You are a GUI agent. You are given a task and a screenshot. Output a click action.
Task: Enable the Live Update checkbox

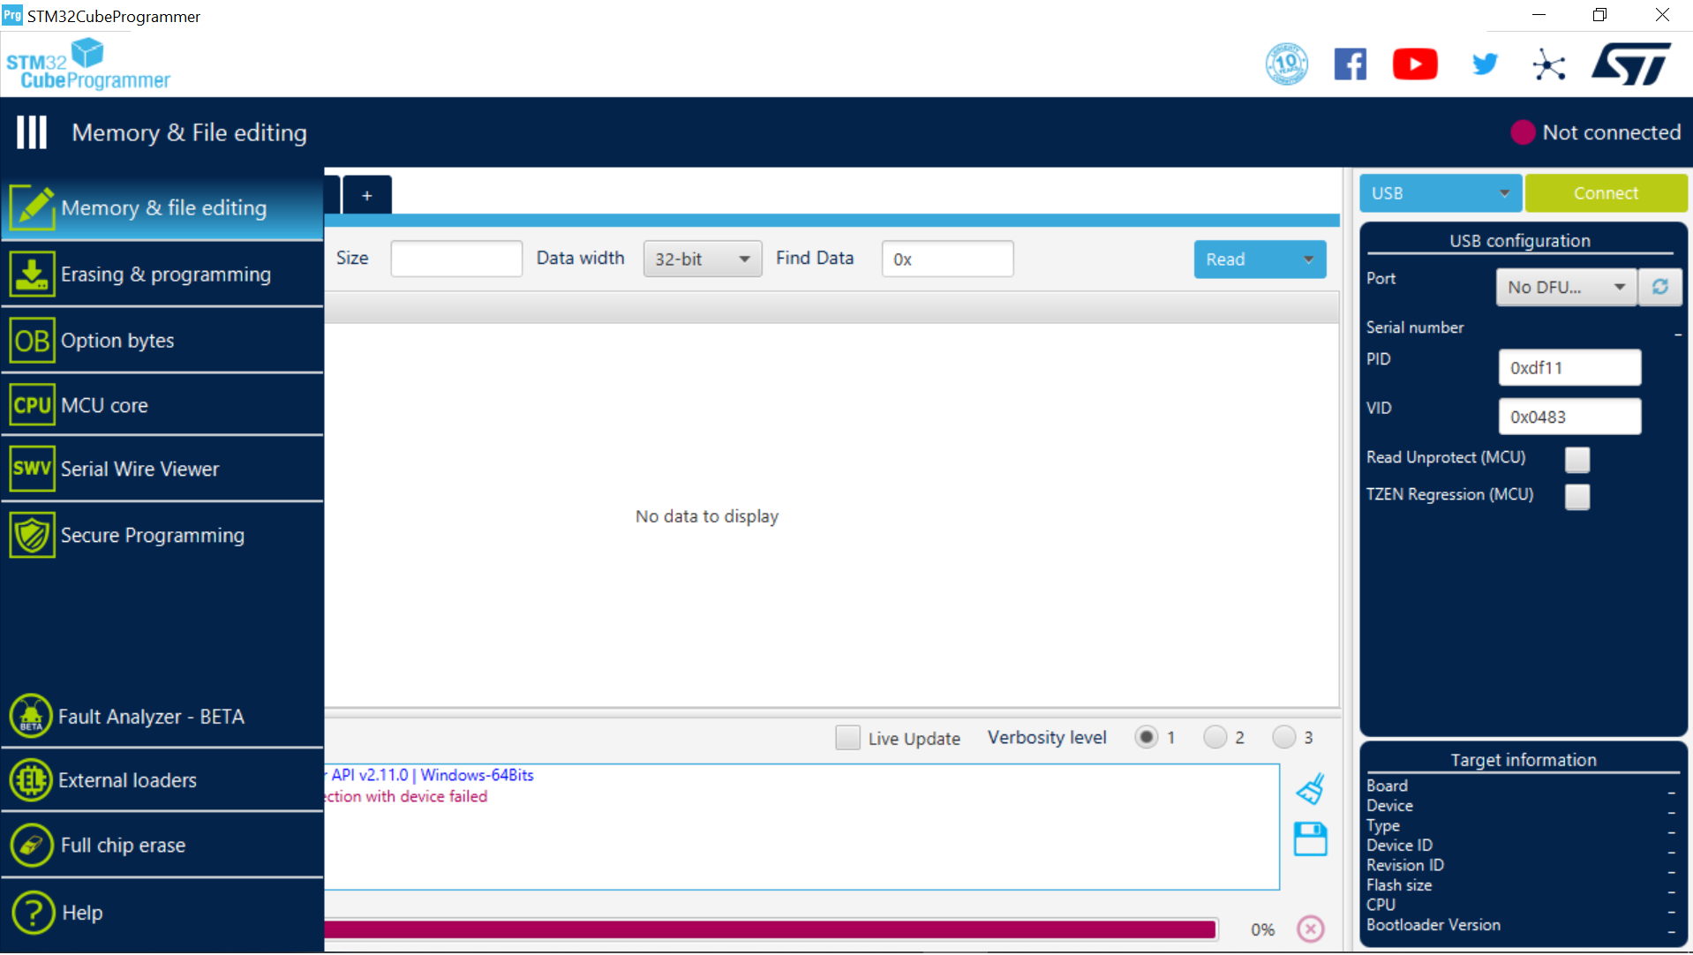847,738
